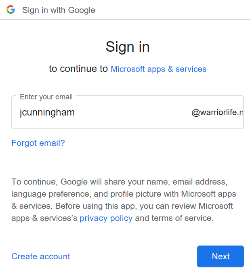Click the typed username jcunningham
The width and height of the screenshot is (250, 273).
[47, 113]
